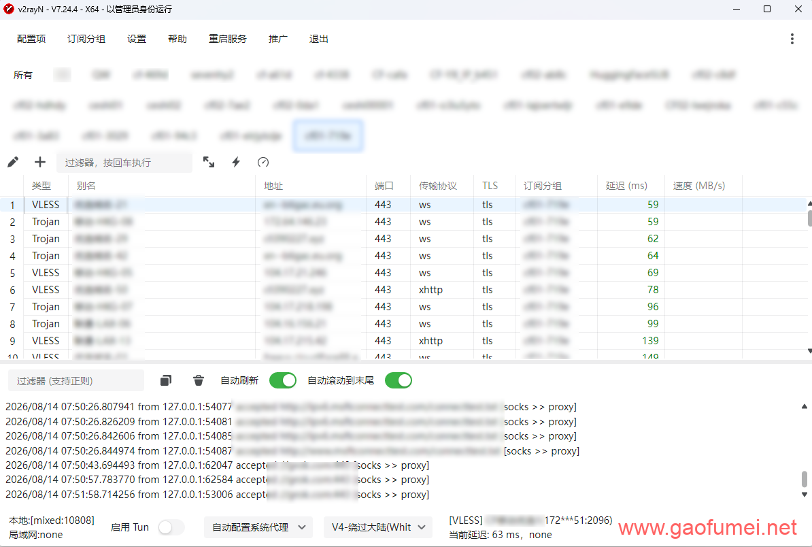Click the v2rayN app logo icon

coord(9,9)
